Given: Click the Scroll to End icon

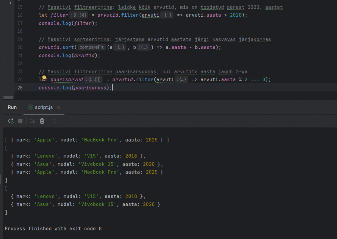Looking at the screenshot, I should (32, 121).
